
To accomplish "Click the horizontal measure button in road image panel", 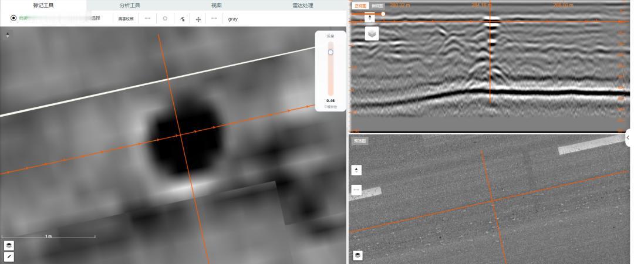I will tap(356, 189).
